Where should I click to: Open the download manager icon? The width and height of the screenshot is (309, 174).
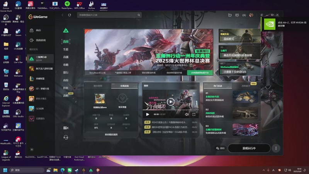244,15
